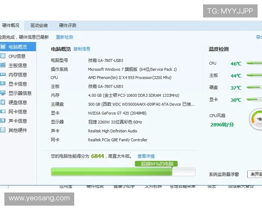Screen dimensions: 262x210
Task: Open the 硬盘信息 hard disk icon
Action: pyautogui.click(x=3, y=102)
